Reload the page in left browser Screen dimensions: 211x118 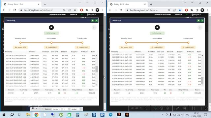pos(15,10)
